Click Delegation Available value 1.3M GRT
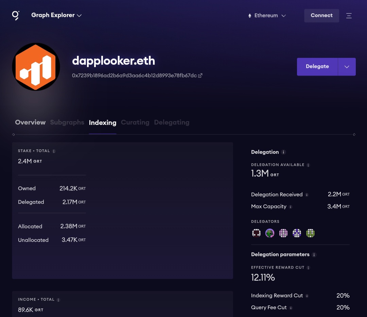This screenshot has height=317, width=367. tap(265, 173)
